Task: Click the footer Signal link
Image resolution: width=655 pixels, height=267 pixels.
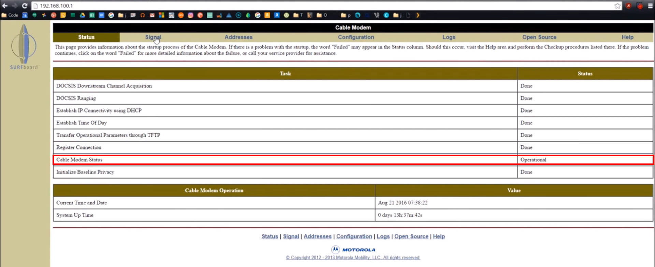Action: pos(291,236)
